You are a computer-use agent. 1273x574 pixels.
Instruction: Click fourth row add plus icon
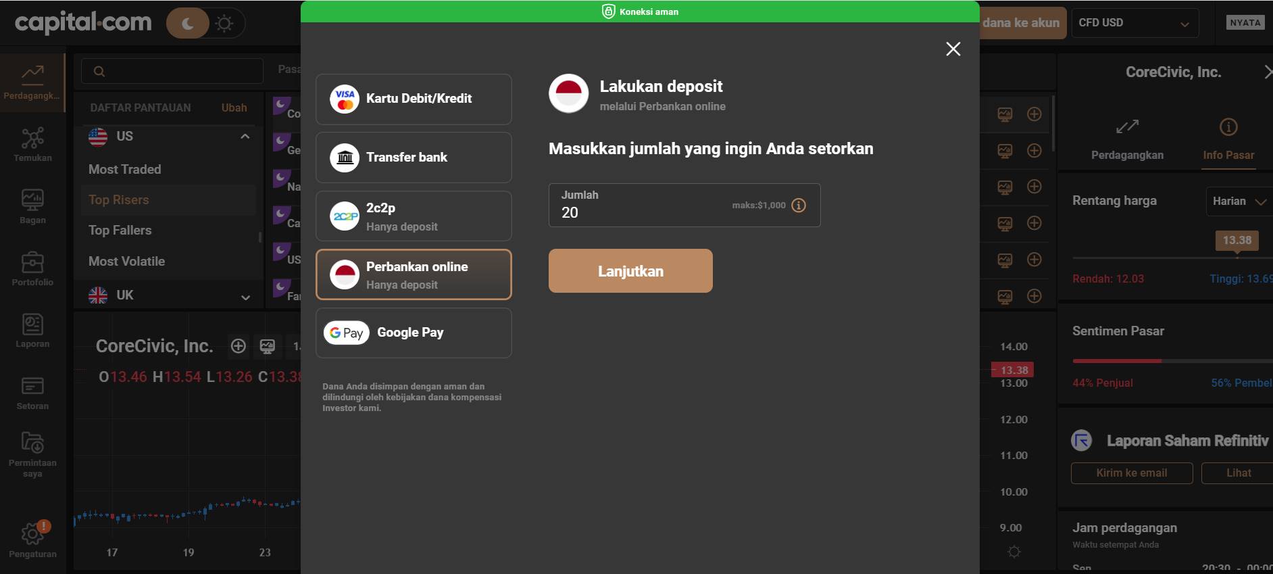coord(1034,223)
